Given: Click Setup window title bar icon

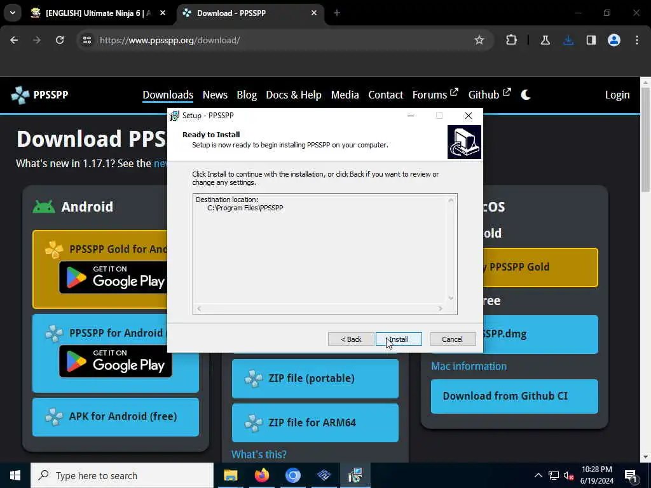Looking at the screenshot, I should pyautogui.click(x=175, y=116).
